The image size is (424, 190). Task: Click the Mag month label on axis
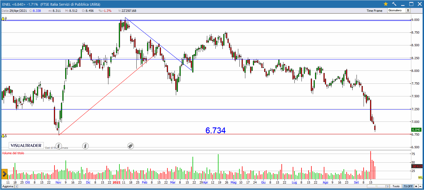(233, 182)
